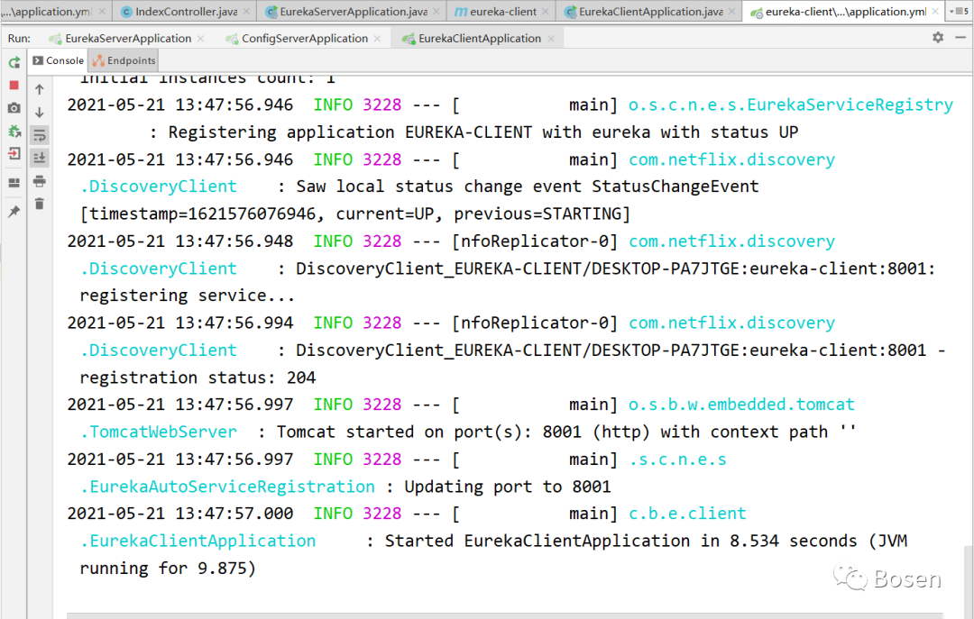Close the IndexController.java editor tab
This screenshot has height=619, width=974.
[246, 11]
